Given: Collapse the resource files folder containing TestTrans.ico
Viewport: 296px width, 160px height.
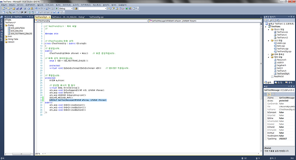Looking at the screenshot, I should [x=268, y=30].
